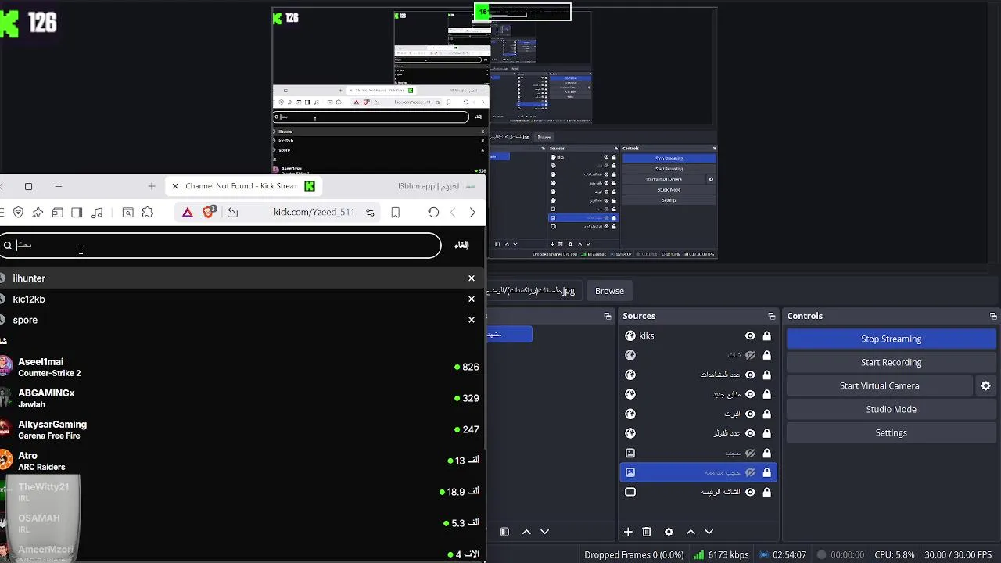Remove selected source with trash icon

[647, 532]
